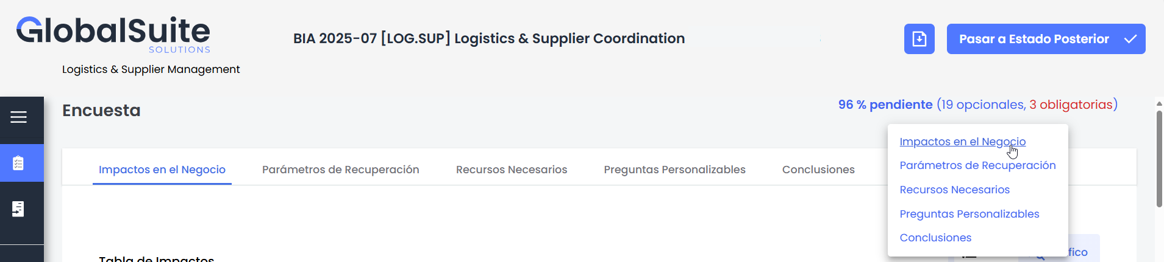Viewport: 1164px width, 262px height.
Task: Click the checkmark on Pasar a Estado Posterior
Action: pyautogui.click(x=1130, y=39)
